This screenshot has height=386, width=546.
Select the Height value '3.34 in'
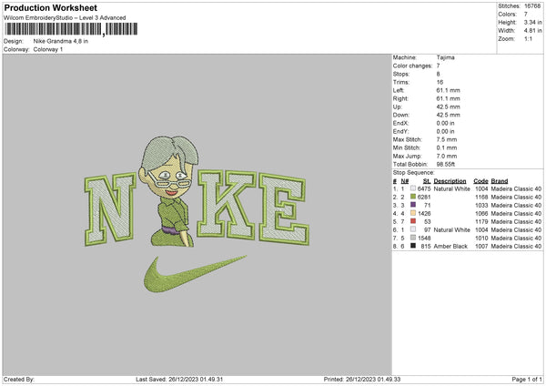tap(532, 22)
